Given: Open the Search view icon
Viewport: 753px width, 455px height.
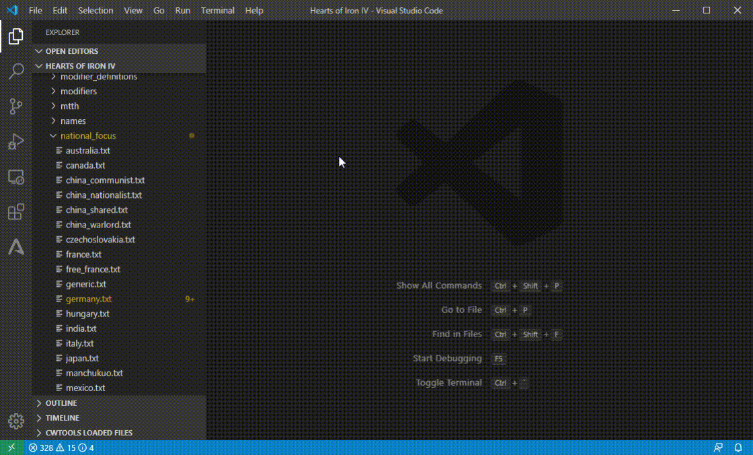Looking at the screenshot, I should 16,71.
